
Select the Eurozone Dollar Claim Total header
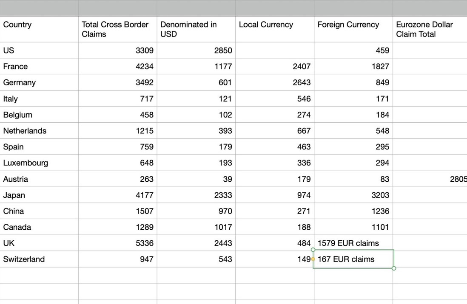coord(430,29)
